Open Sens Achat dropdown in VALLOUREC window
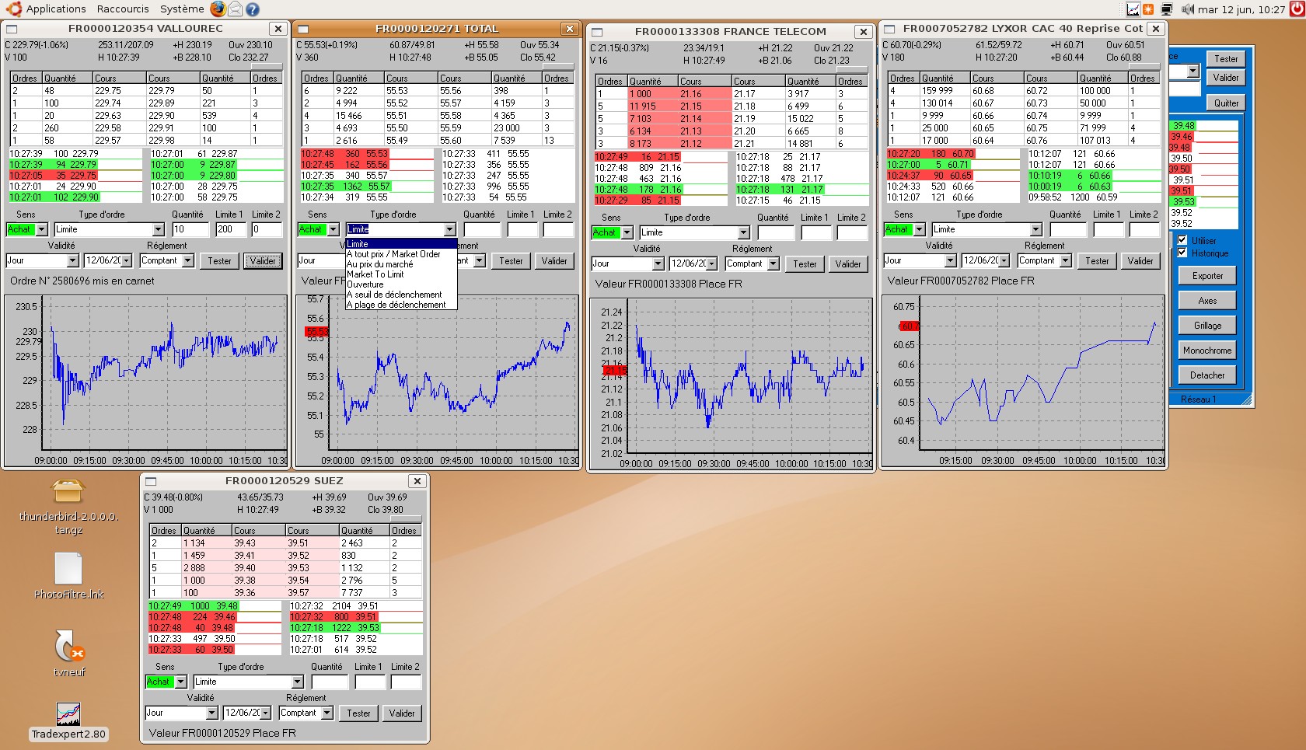 click(42, 229)
